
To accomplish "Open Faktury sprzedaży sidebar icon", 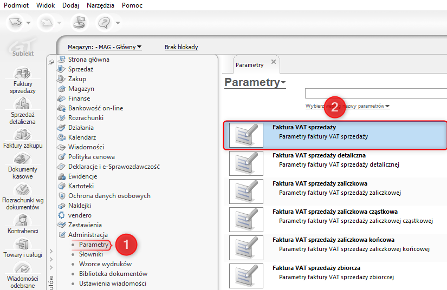I will (22, 73).
